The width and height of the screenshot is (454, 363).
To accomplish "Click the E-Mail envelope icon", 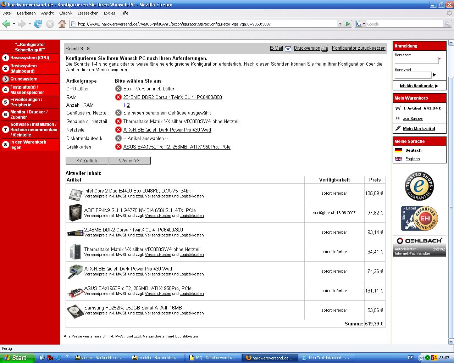I will click(288, 49).
